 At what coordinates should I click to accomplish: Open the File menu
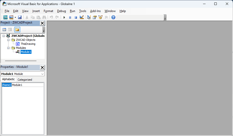tap(7, 11)
